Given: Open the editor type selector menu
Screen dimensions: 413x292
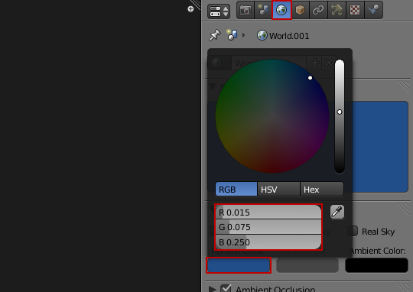Looking at the screenshot, I should (x=219, y=11).
